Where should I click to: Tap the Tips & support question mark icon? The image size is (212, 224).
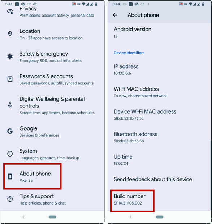pos(10,199)
